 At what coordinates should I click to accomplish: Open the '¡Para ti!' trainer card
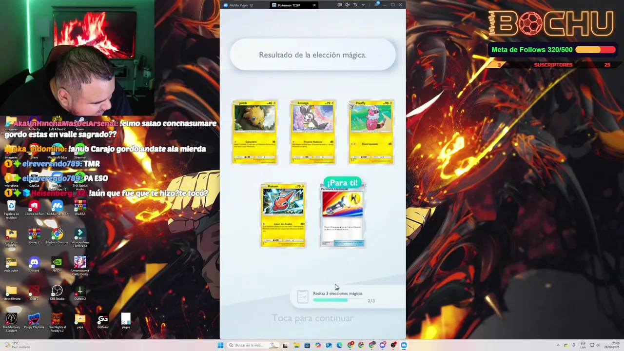[342, 215]
